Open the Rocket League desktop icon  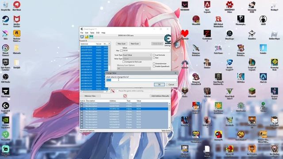pos(229,62)
